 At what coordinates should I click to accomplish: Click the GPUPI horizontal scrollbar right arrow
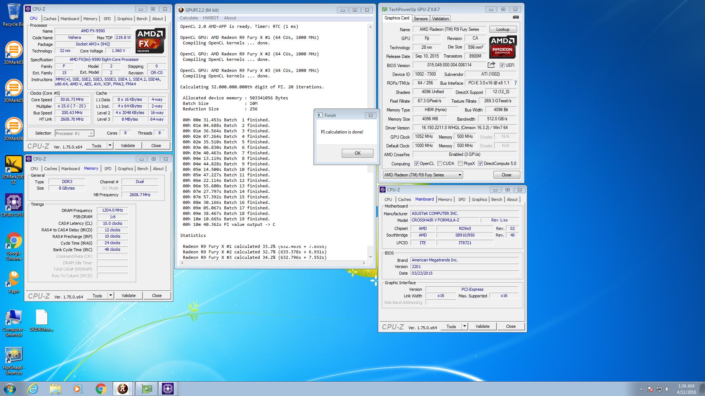coord(364,263)
